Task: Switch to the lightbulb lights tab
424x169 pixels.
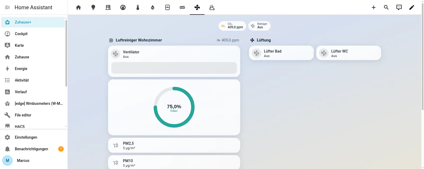Action: pyautogui.click(x=93, y=7)
